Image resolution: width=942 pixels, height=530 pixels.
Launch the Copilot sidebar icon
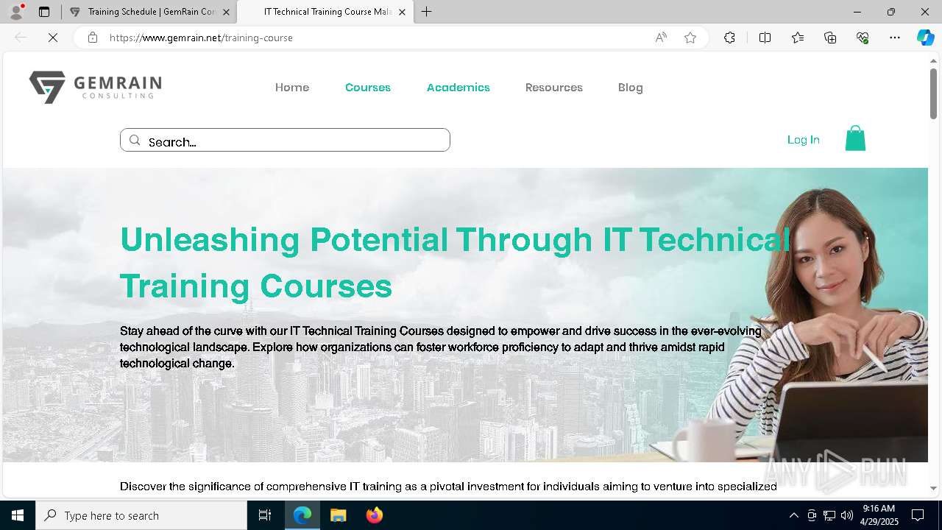coord(925,38)
